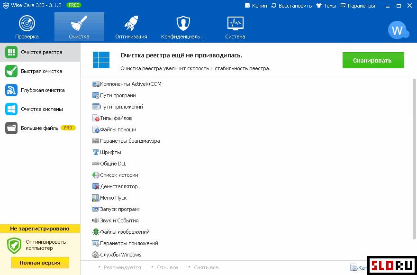417x275 pixels.
Task: Click the Рекомендуется selection link
Action: 122,267
